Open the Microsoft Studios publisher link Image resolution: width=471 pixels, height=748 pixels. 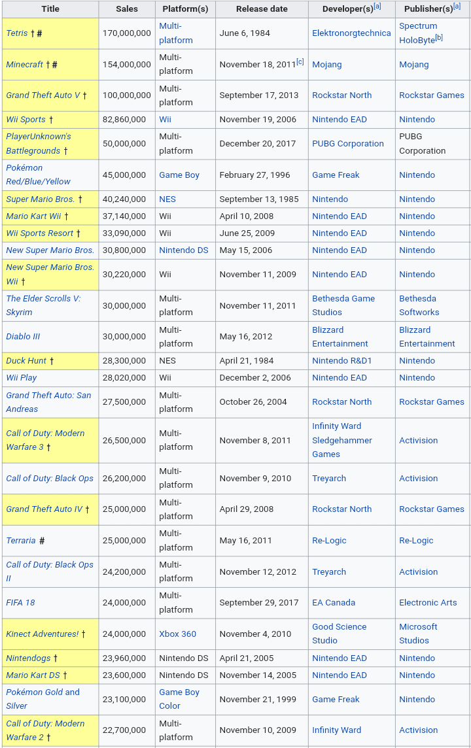[418, 634]
